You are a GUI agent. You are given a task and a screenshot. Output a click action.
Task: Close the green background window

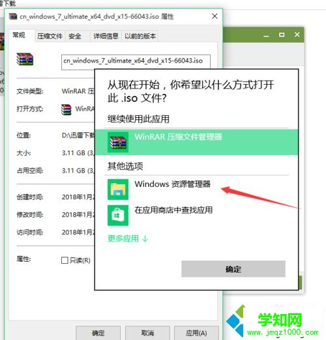pos(297,35)
